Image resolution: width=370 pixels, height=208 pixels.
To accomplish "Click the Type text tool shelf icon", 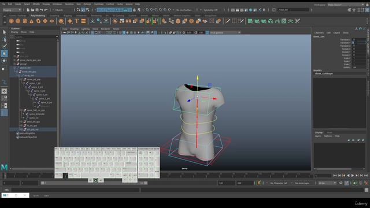I will point(77,21).
